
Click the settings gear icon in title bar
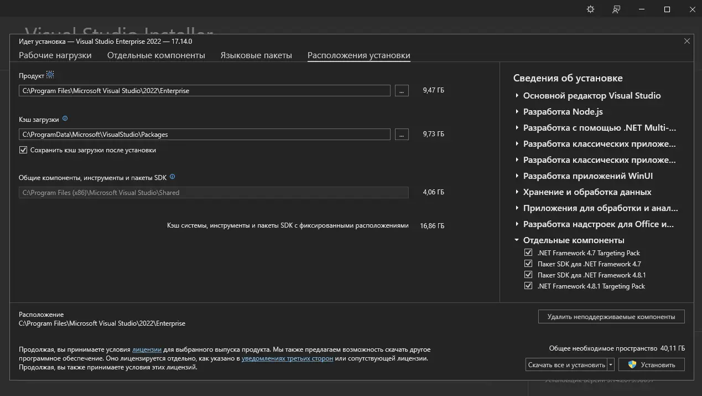[x=590, y=9]
